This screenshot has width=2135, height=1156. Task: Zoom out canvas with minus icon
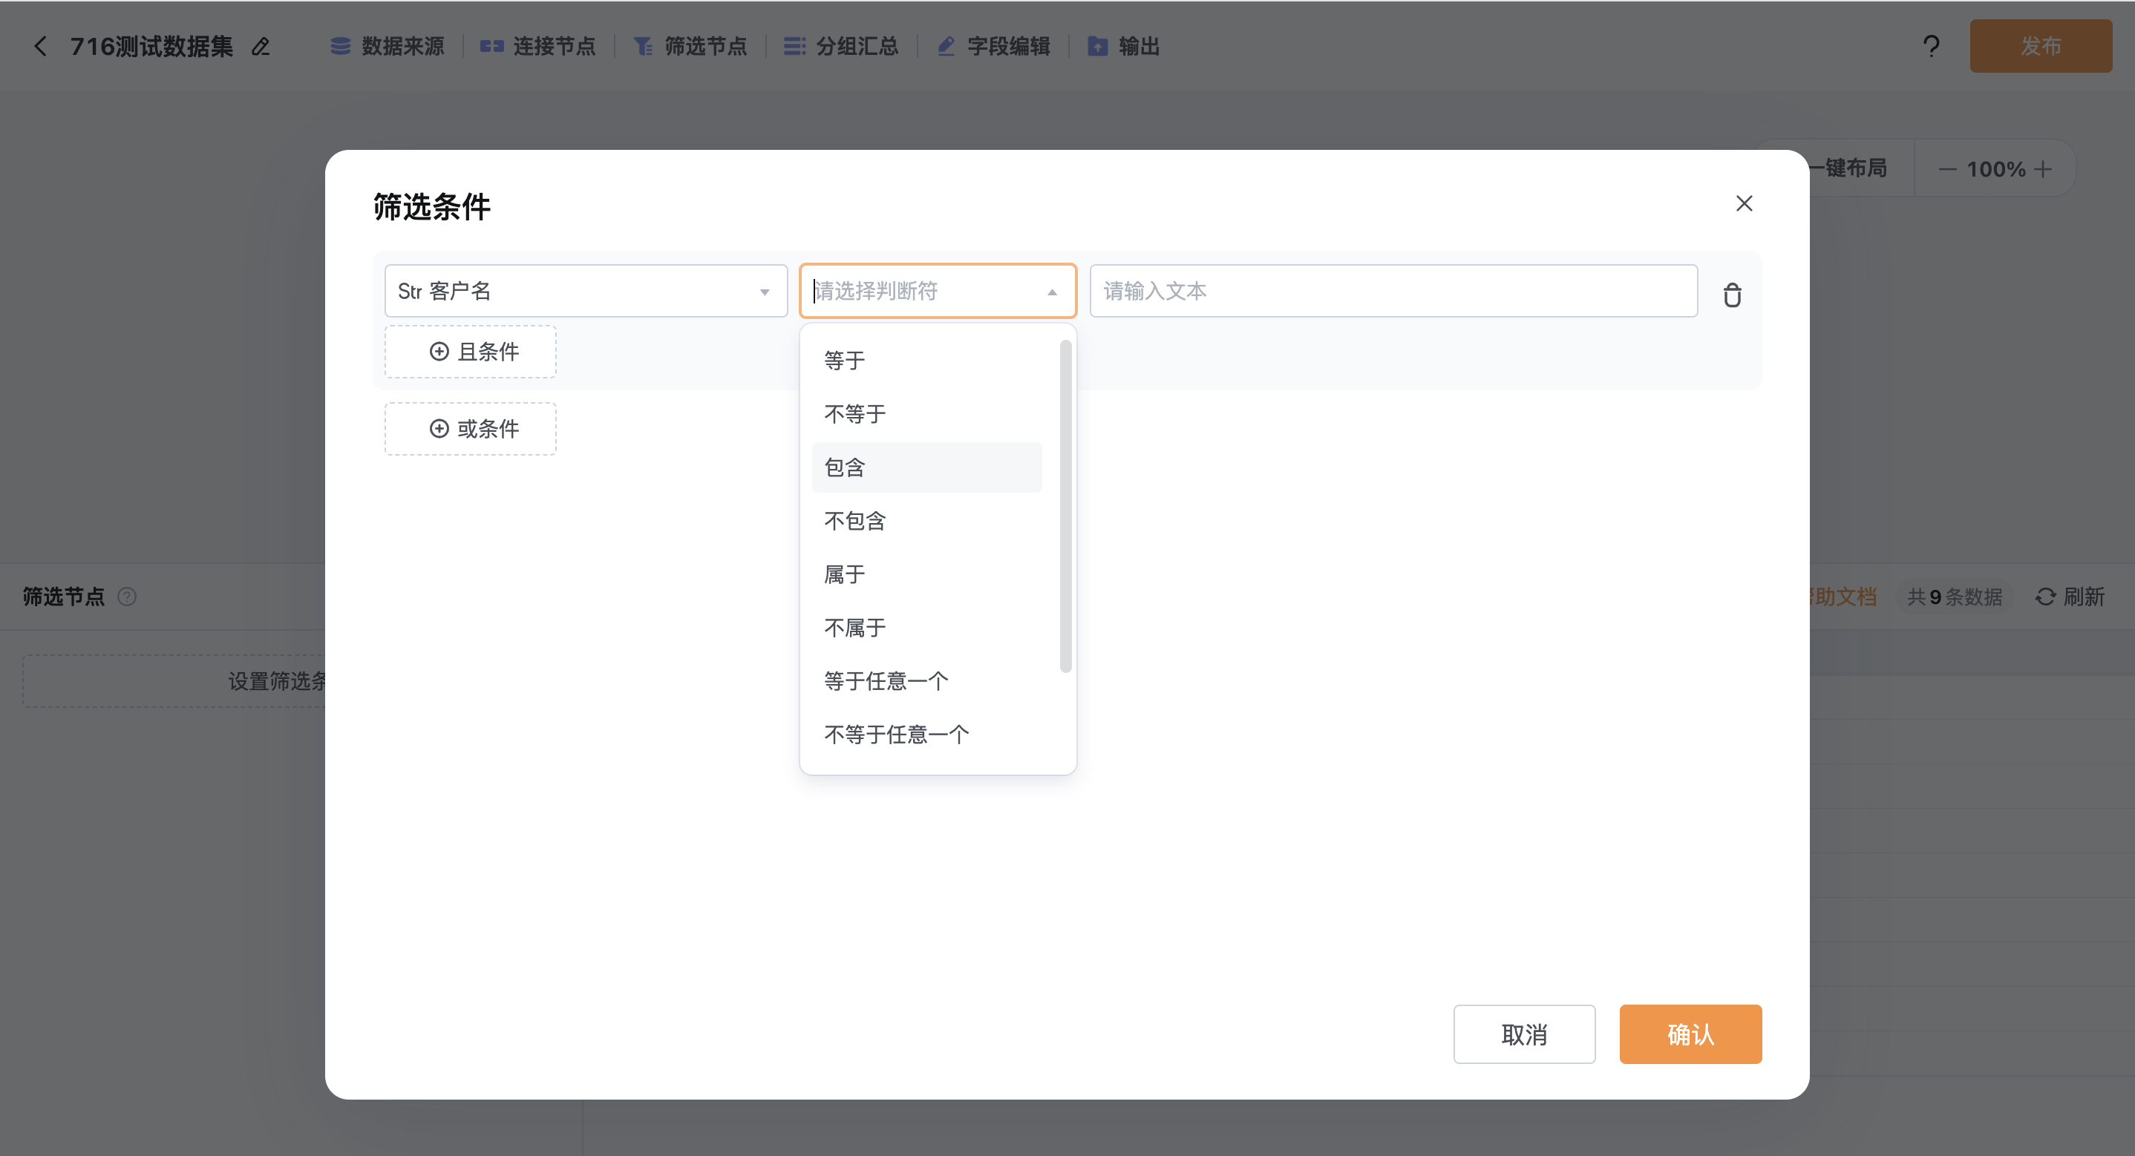(1948, 169)
